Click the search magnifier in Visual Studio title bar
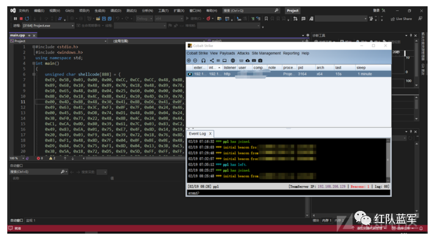The width and height of the screenshot is (431, 238). click(x=276, y=11)
